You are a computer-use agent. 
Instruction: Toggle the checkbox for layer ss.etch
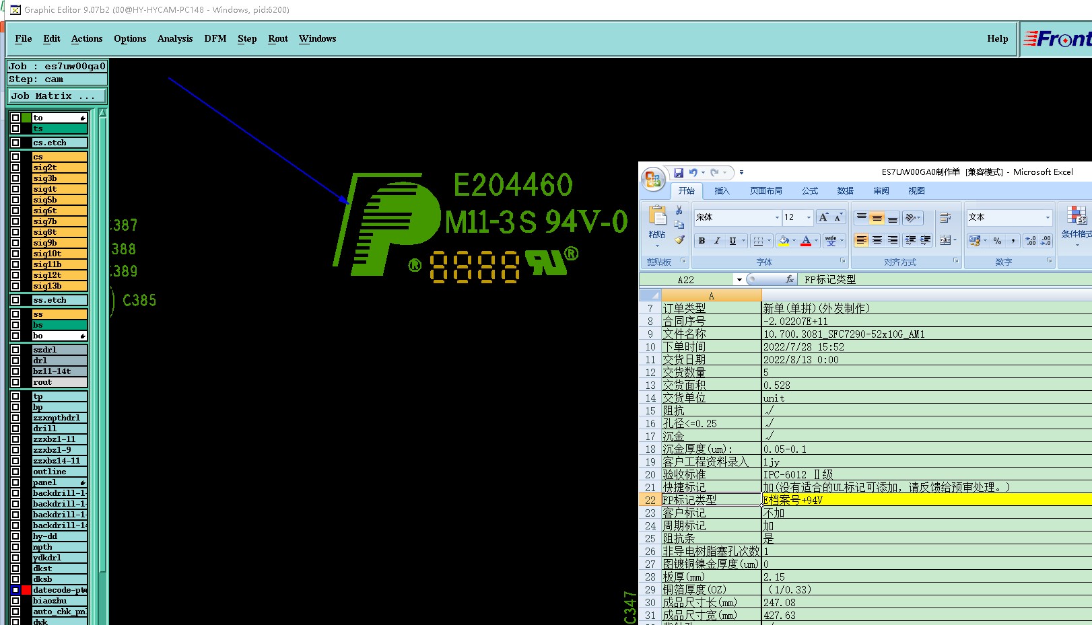pyautogui.click(x=15, y=300)
